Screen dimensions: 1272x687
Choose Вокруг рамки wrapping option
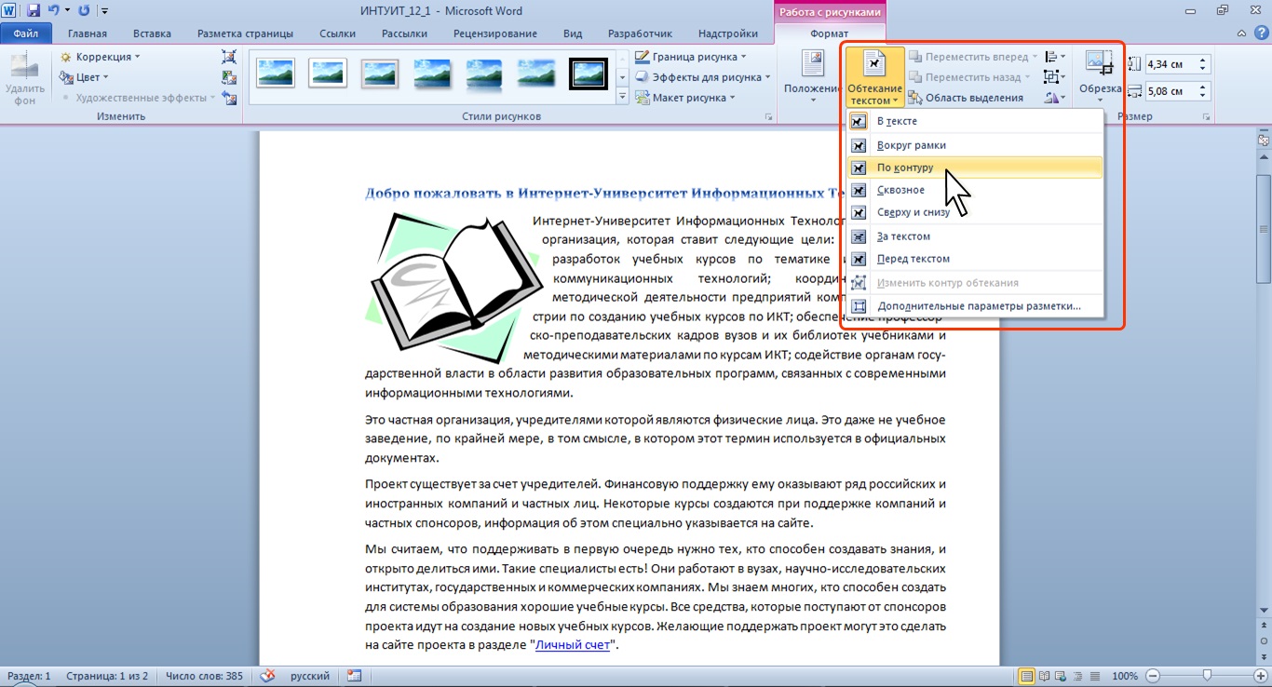pos(974,145)
